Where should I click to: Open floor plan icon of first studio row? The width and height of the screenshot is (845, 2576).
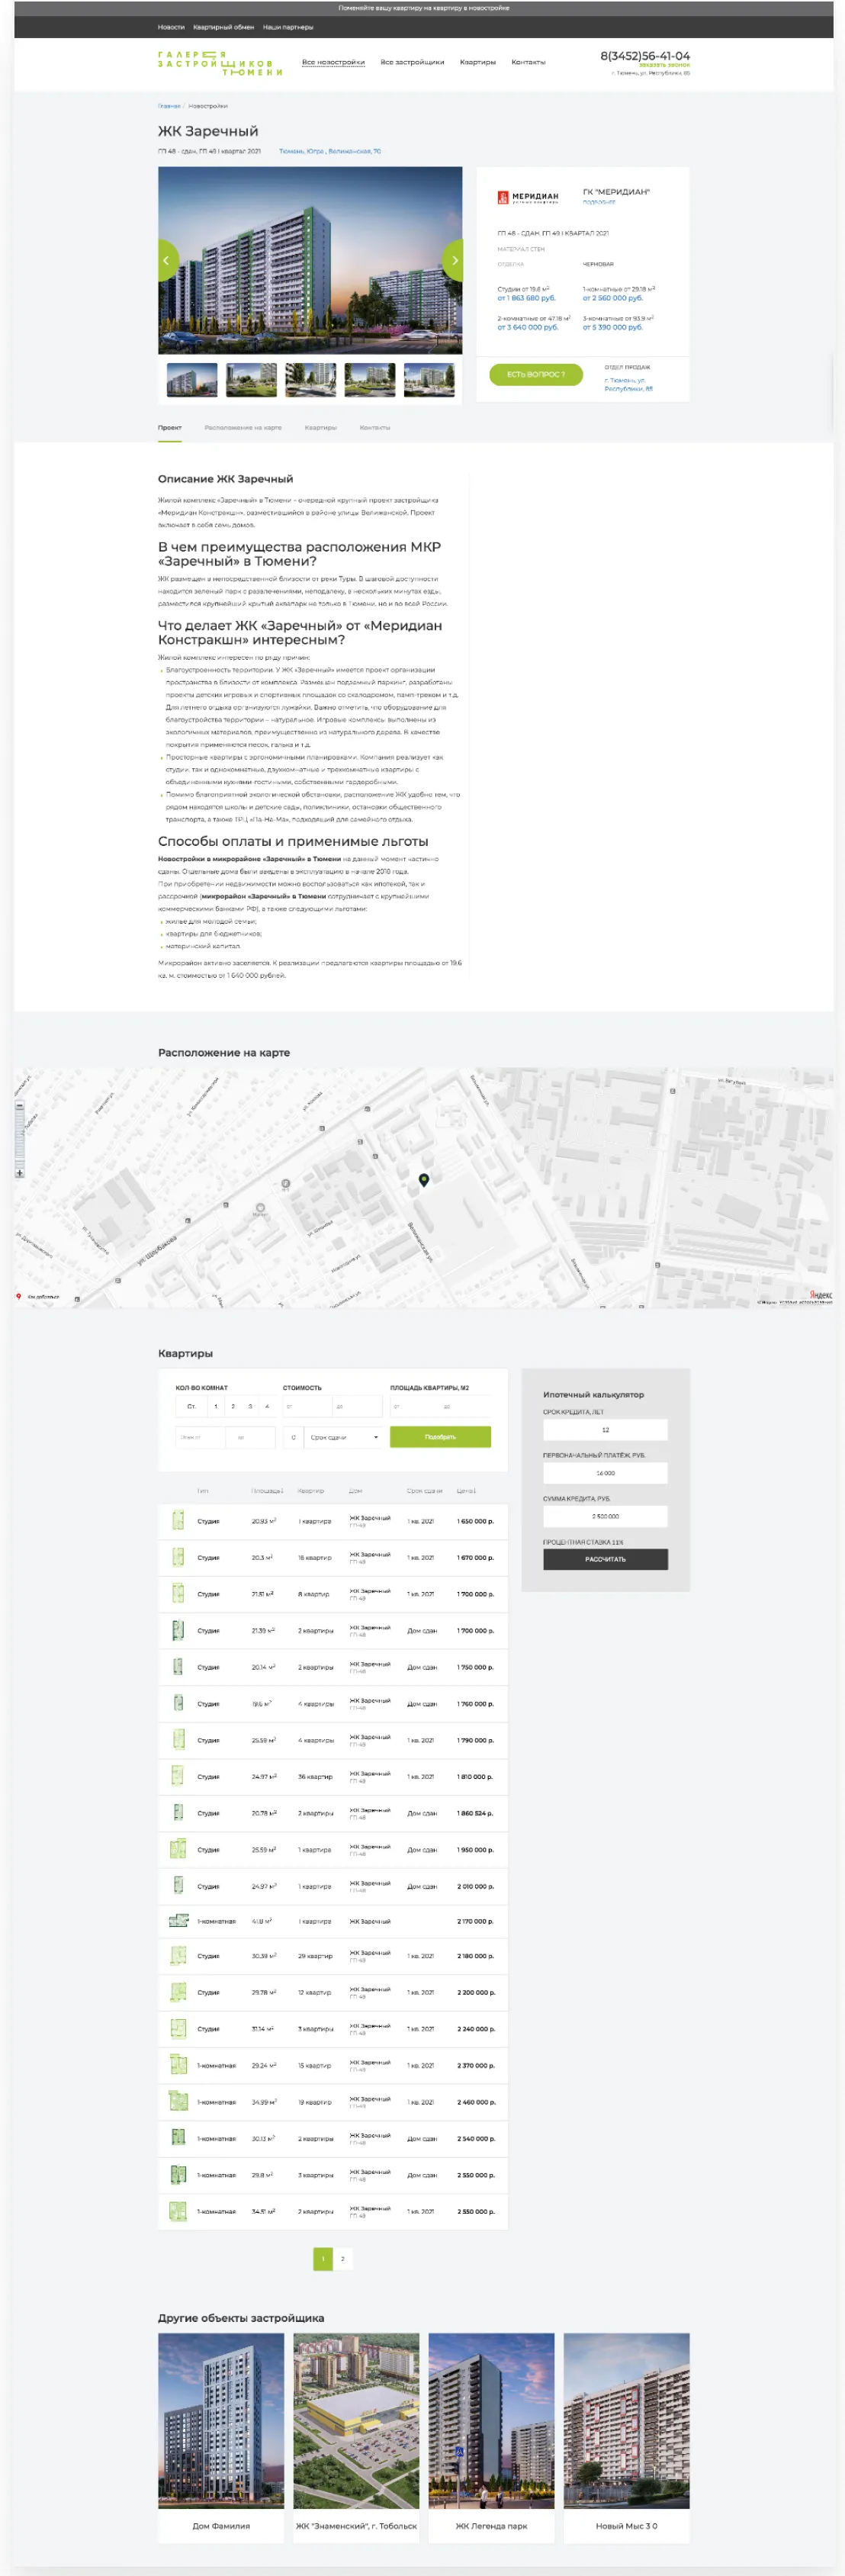point(178,1520)
